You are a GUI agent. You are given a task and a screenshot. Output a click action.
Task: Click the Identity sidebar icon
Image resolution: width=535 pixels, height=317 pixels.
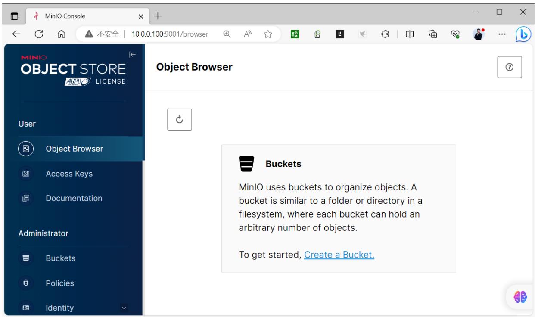click(x=25, y=308)
